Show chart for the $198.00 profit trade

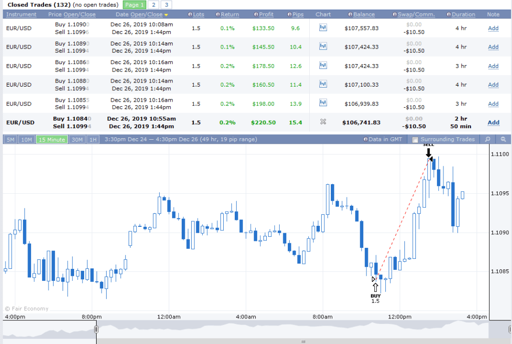[x=323, y=104]
